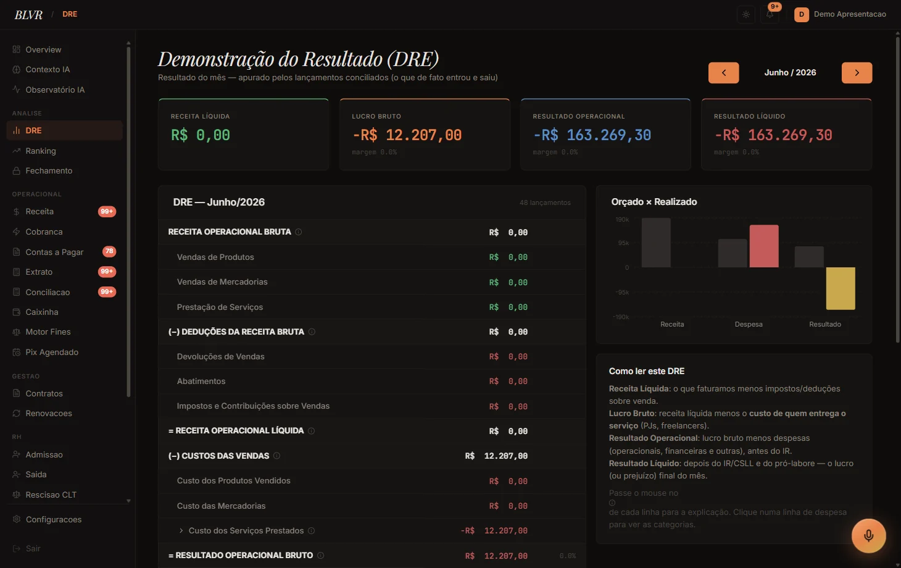Screen dimensions: 901x568
Task: Click info icon beside RESULTADO OPERACIONAL BRUTO
Action: point(320,555)
